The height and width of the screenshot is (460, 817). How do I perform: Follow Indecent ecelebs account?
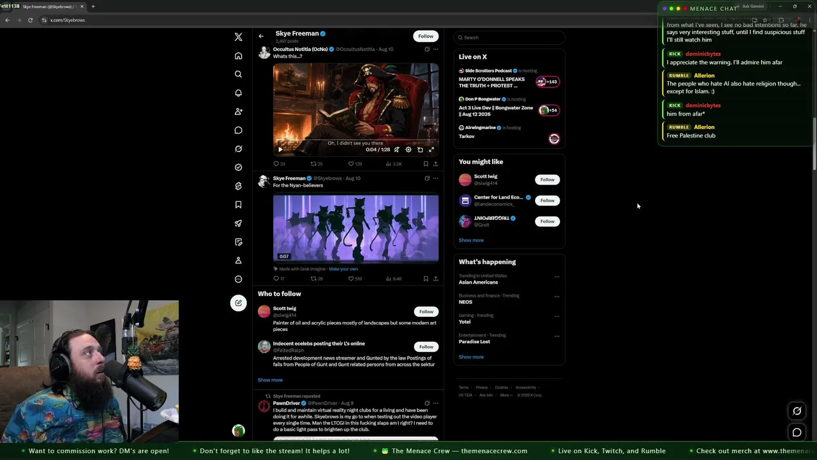point(426,347)
